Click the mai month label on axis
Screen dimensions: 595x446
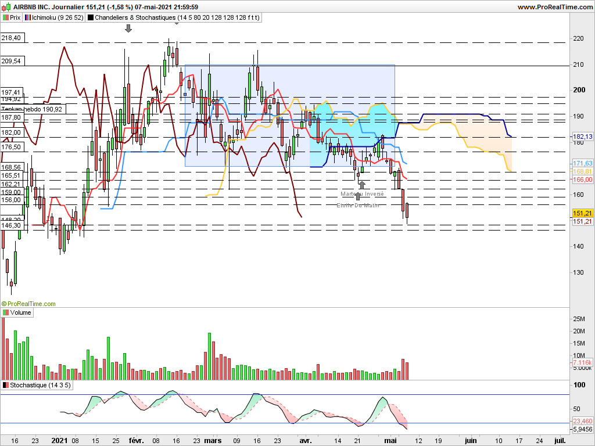(390, 441)
